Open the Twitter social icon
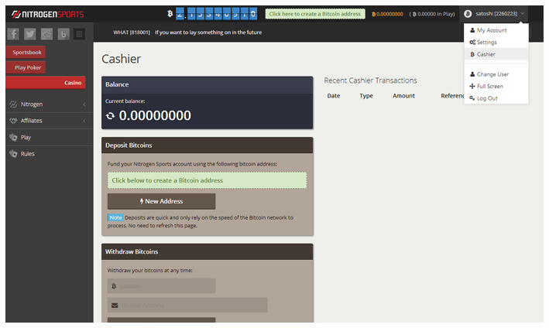 tap(30, 33)
